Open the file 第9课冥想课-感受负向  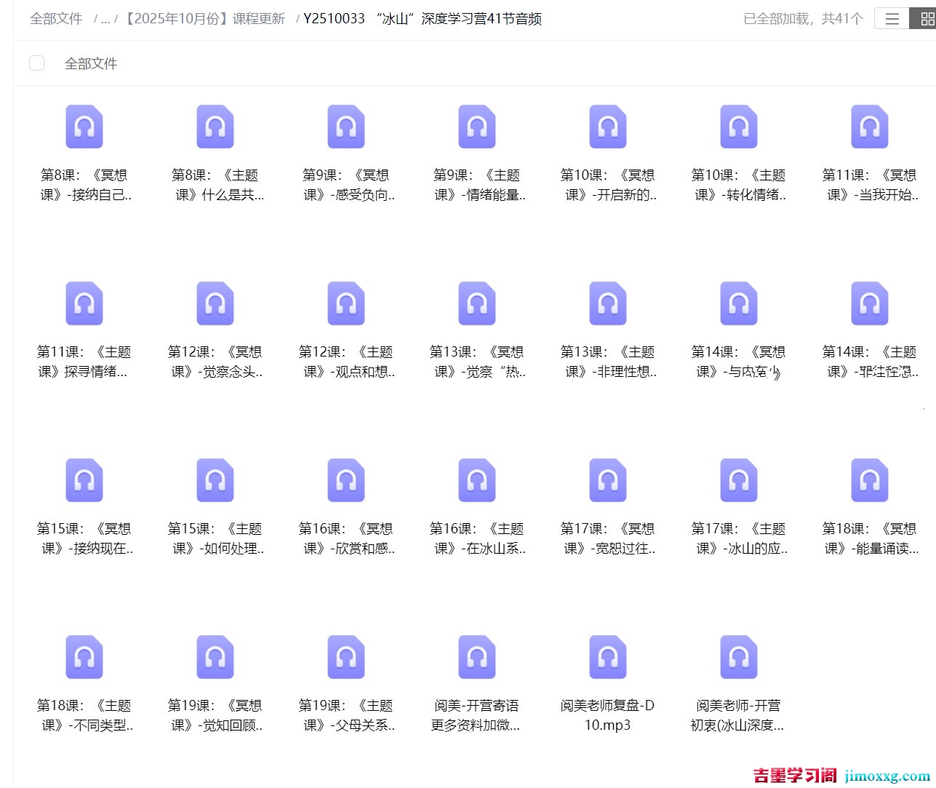[x=345, y=126]
